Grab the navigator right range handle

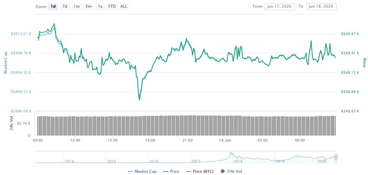[336, 157]
